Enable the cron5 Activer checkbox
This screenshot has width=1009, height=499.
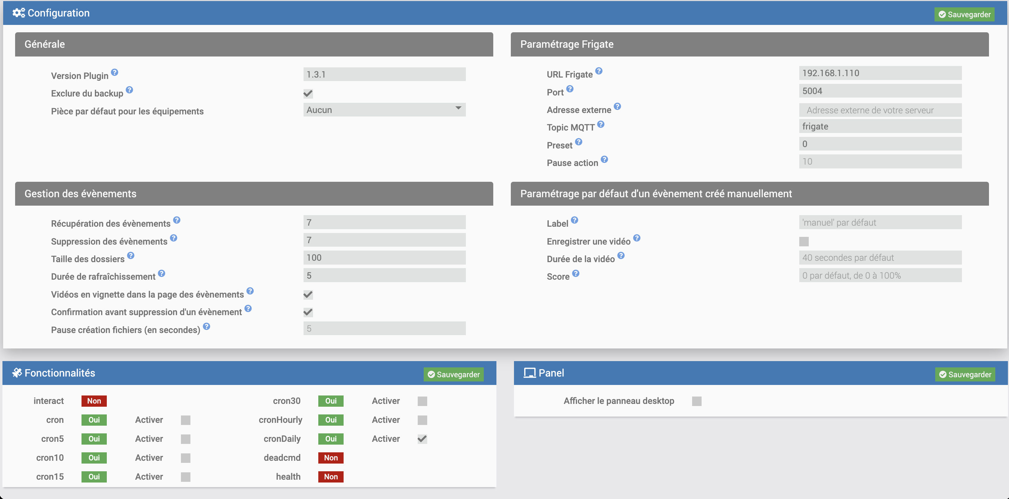point(185,439)
